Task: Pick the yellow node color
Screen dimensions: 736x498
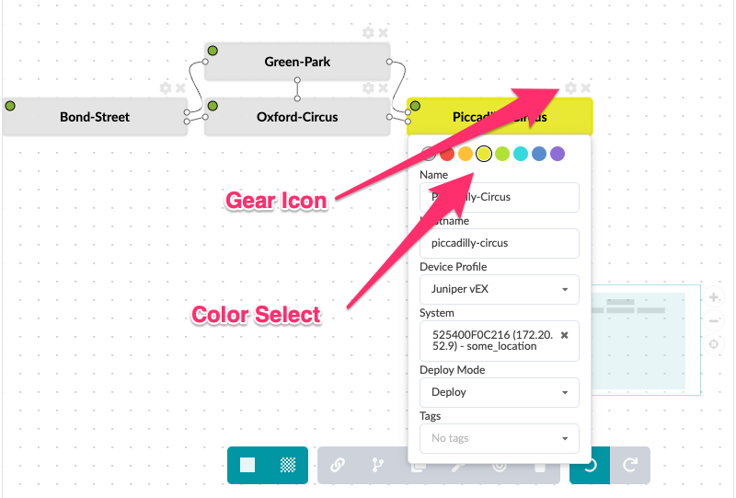Action: click(x=484, y=154)
